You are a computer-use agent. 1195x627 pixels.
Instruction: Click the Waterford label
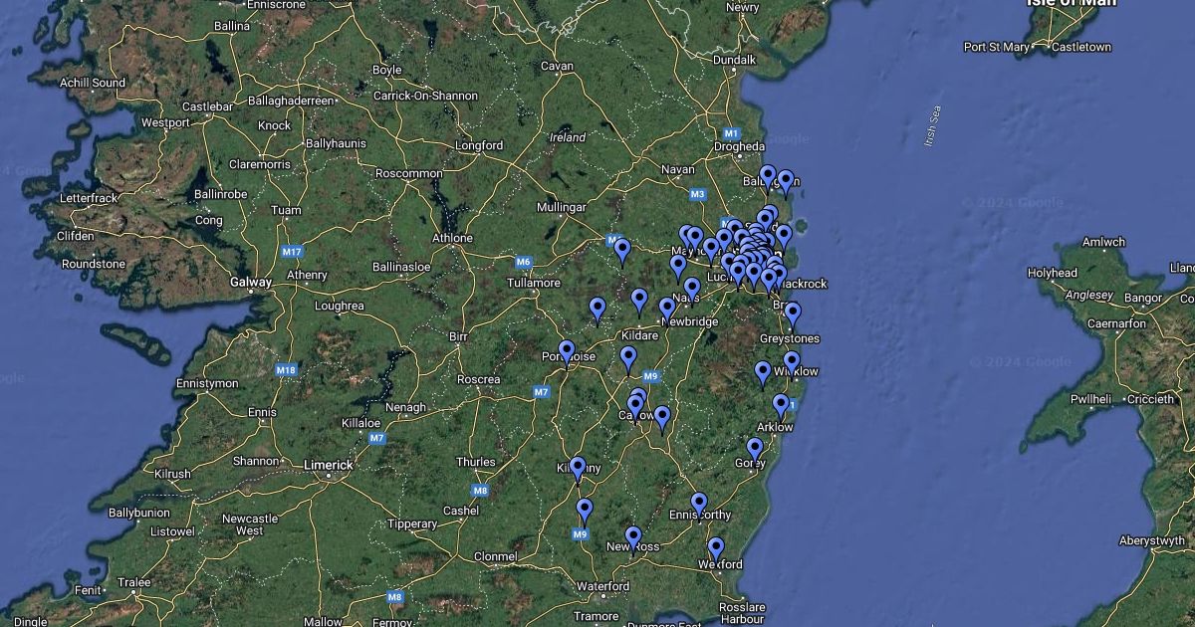click(603, 587)
